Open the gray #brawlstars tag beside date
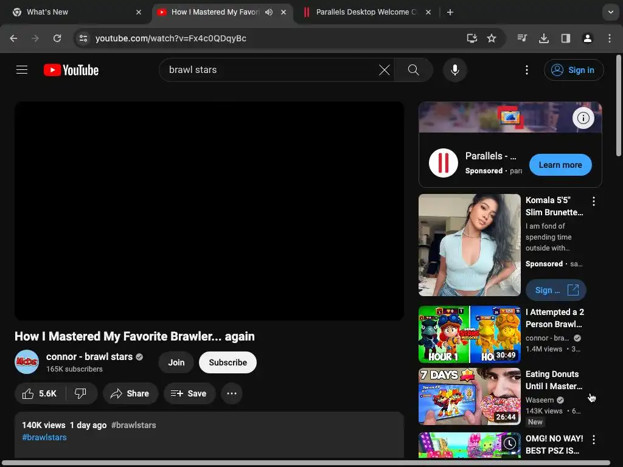 pyautogui.click(x=133, y=425)
